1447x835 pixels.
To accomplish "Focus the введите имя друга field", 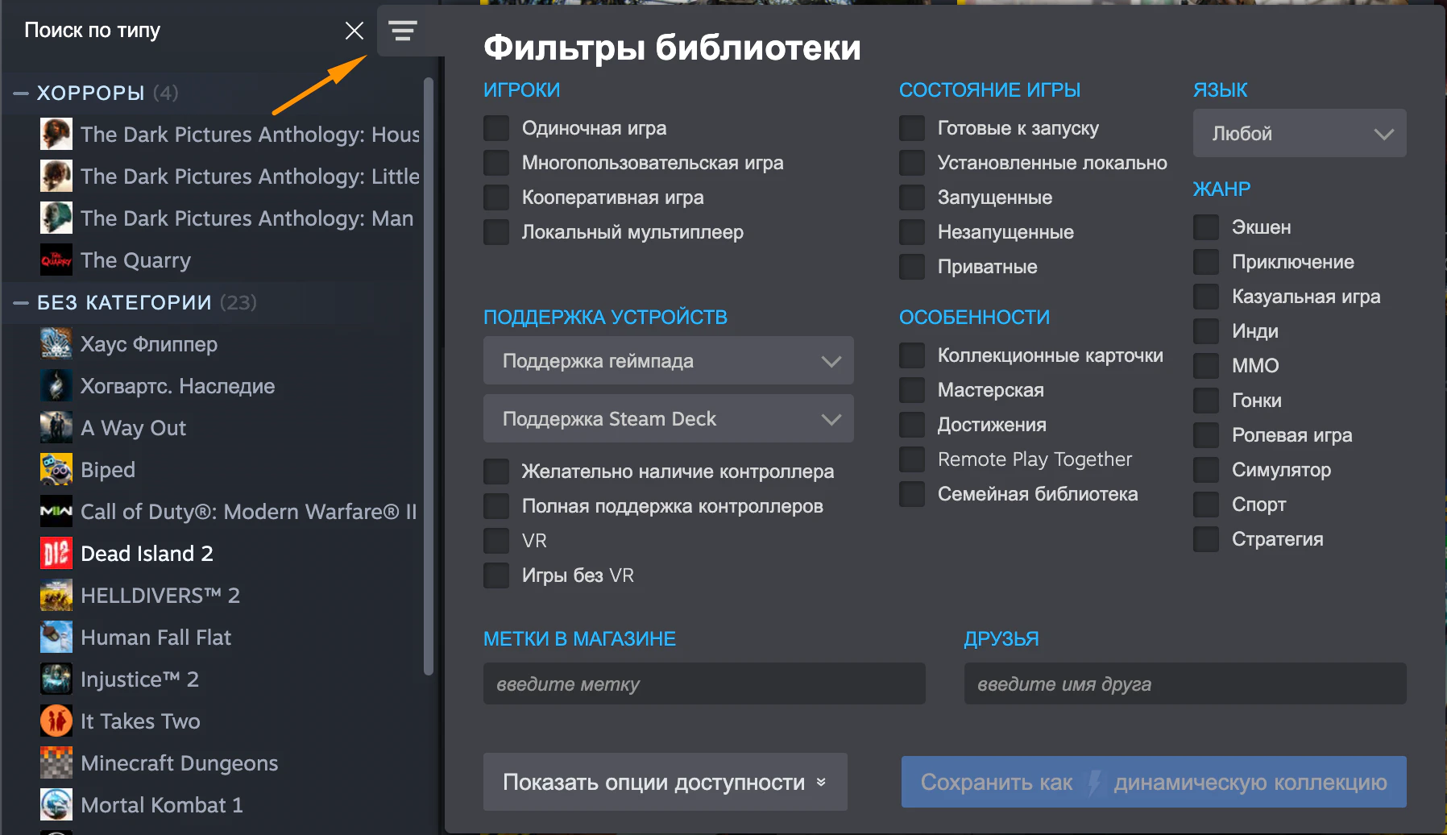I will tap(1185, 683).
